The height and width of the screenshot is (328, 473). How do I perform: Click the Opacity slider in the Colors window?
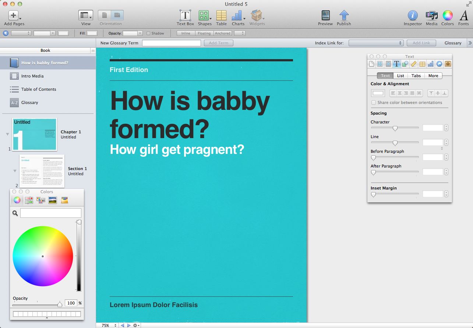(36, 305)
